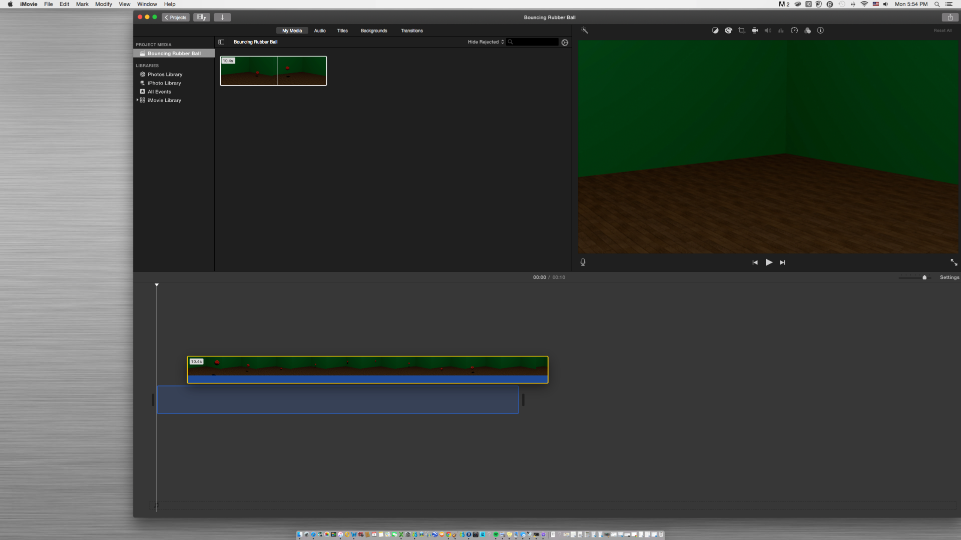Open the Share menu at top right
The image size is (961, 540).
pyautogui.click(x=949, y=17)
